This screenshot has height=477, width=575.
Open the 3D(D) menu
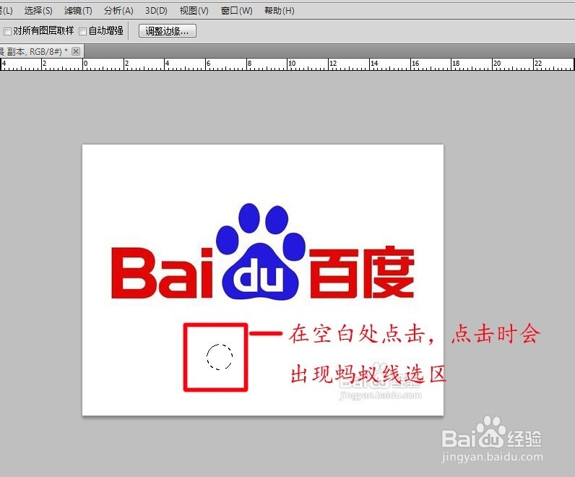click(156, 11)
